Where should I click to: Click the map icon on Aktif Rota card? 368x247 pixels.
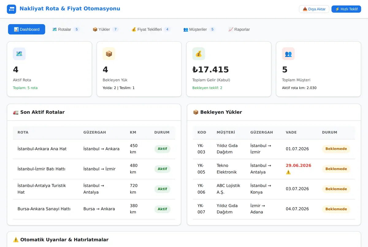point(19,54)
